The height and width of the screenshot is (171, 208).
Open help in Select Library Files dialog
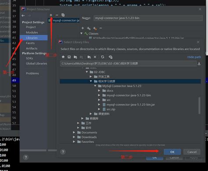click(x=63, y=152)
